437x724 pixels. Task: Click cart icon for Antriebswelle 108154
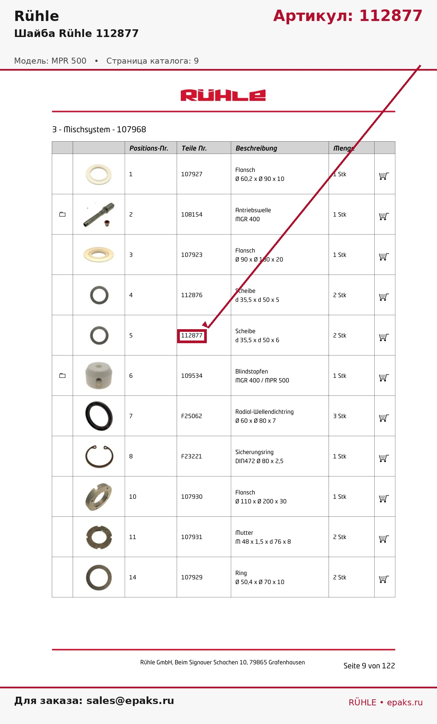point(384,216)
